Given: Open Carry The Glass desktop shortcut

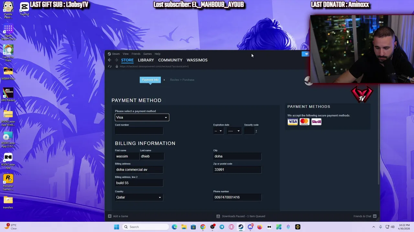Looking at the screenshot, I should pos(8,53).
